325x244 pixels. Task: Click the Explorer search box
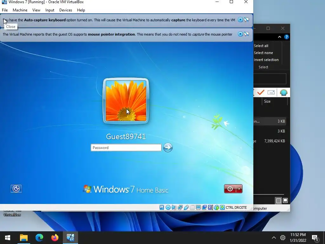[270, 79]
